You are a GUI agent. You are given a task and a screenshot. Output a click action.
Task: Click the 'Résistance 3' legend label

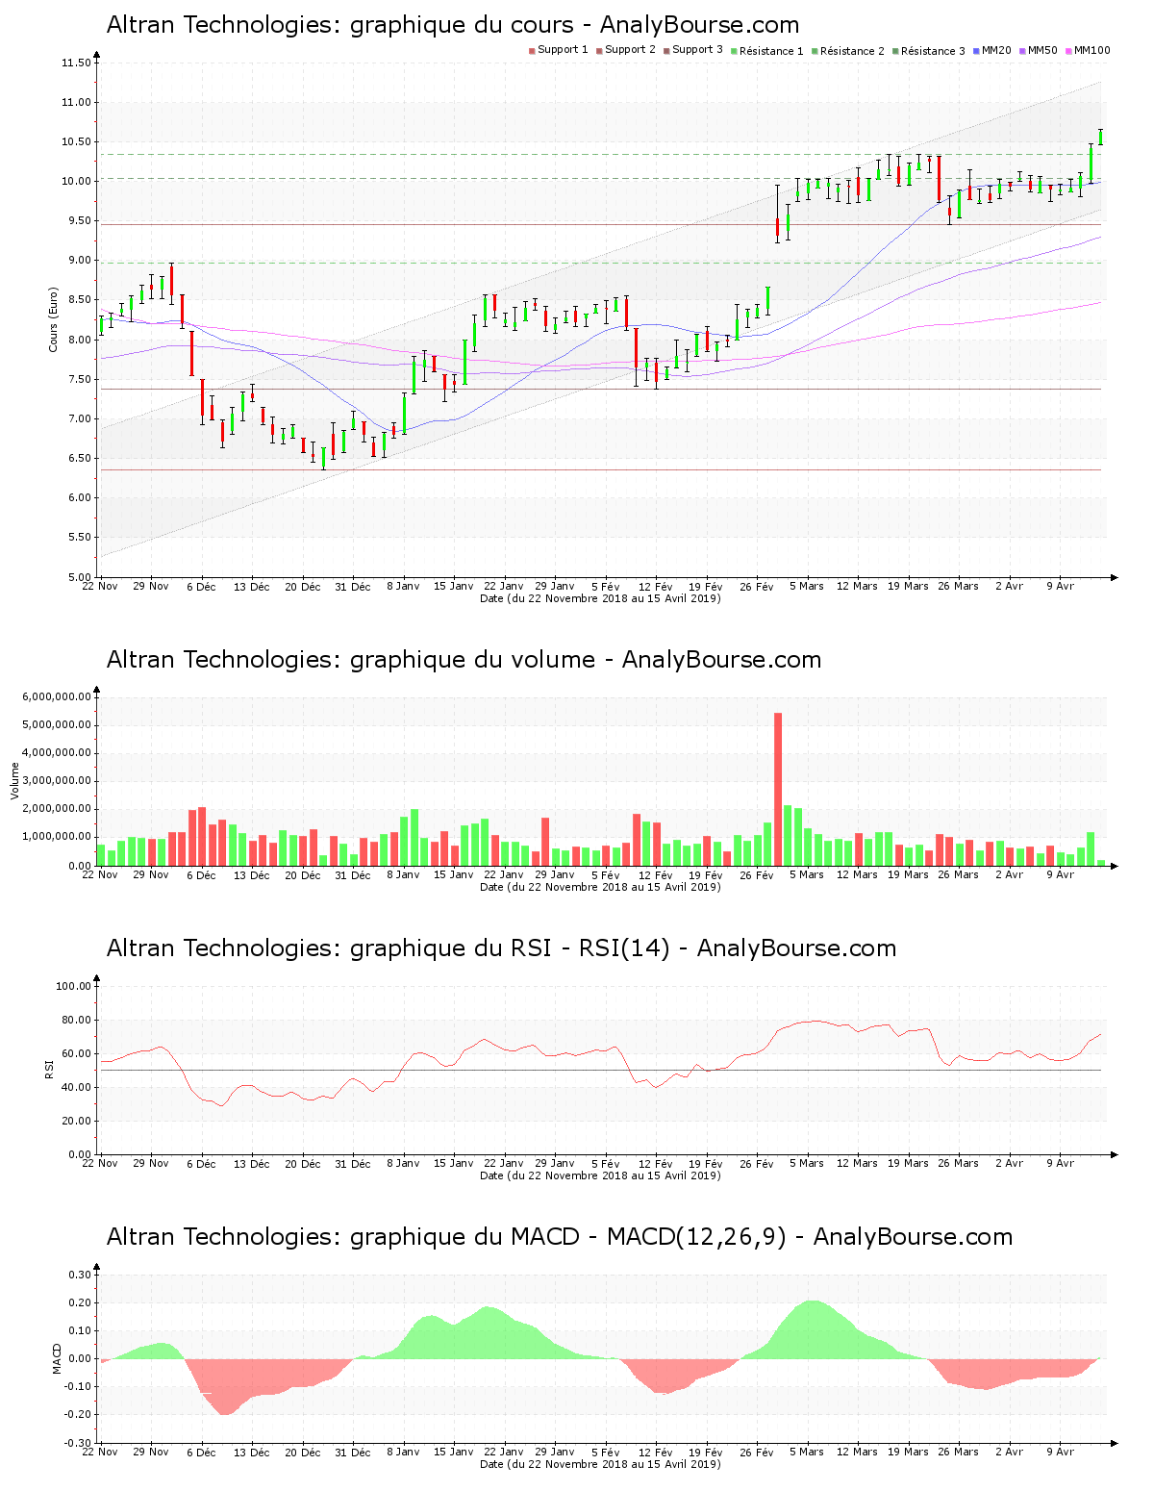(933, 51)
